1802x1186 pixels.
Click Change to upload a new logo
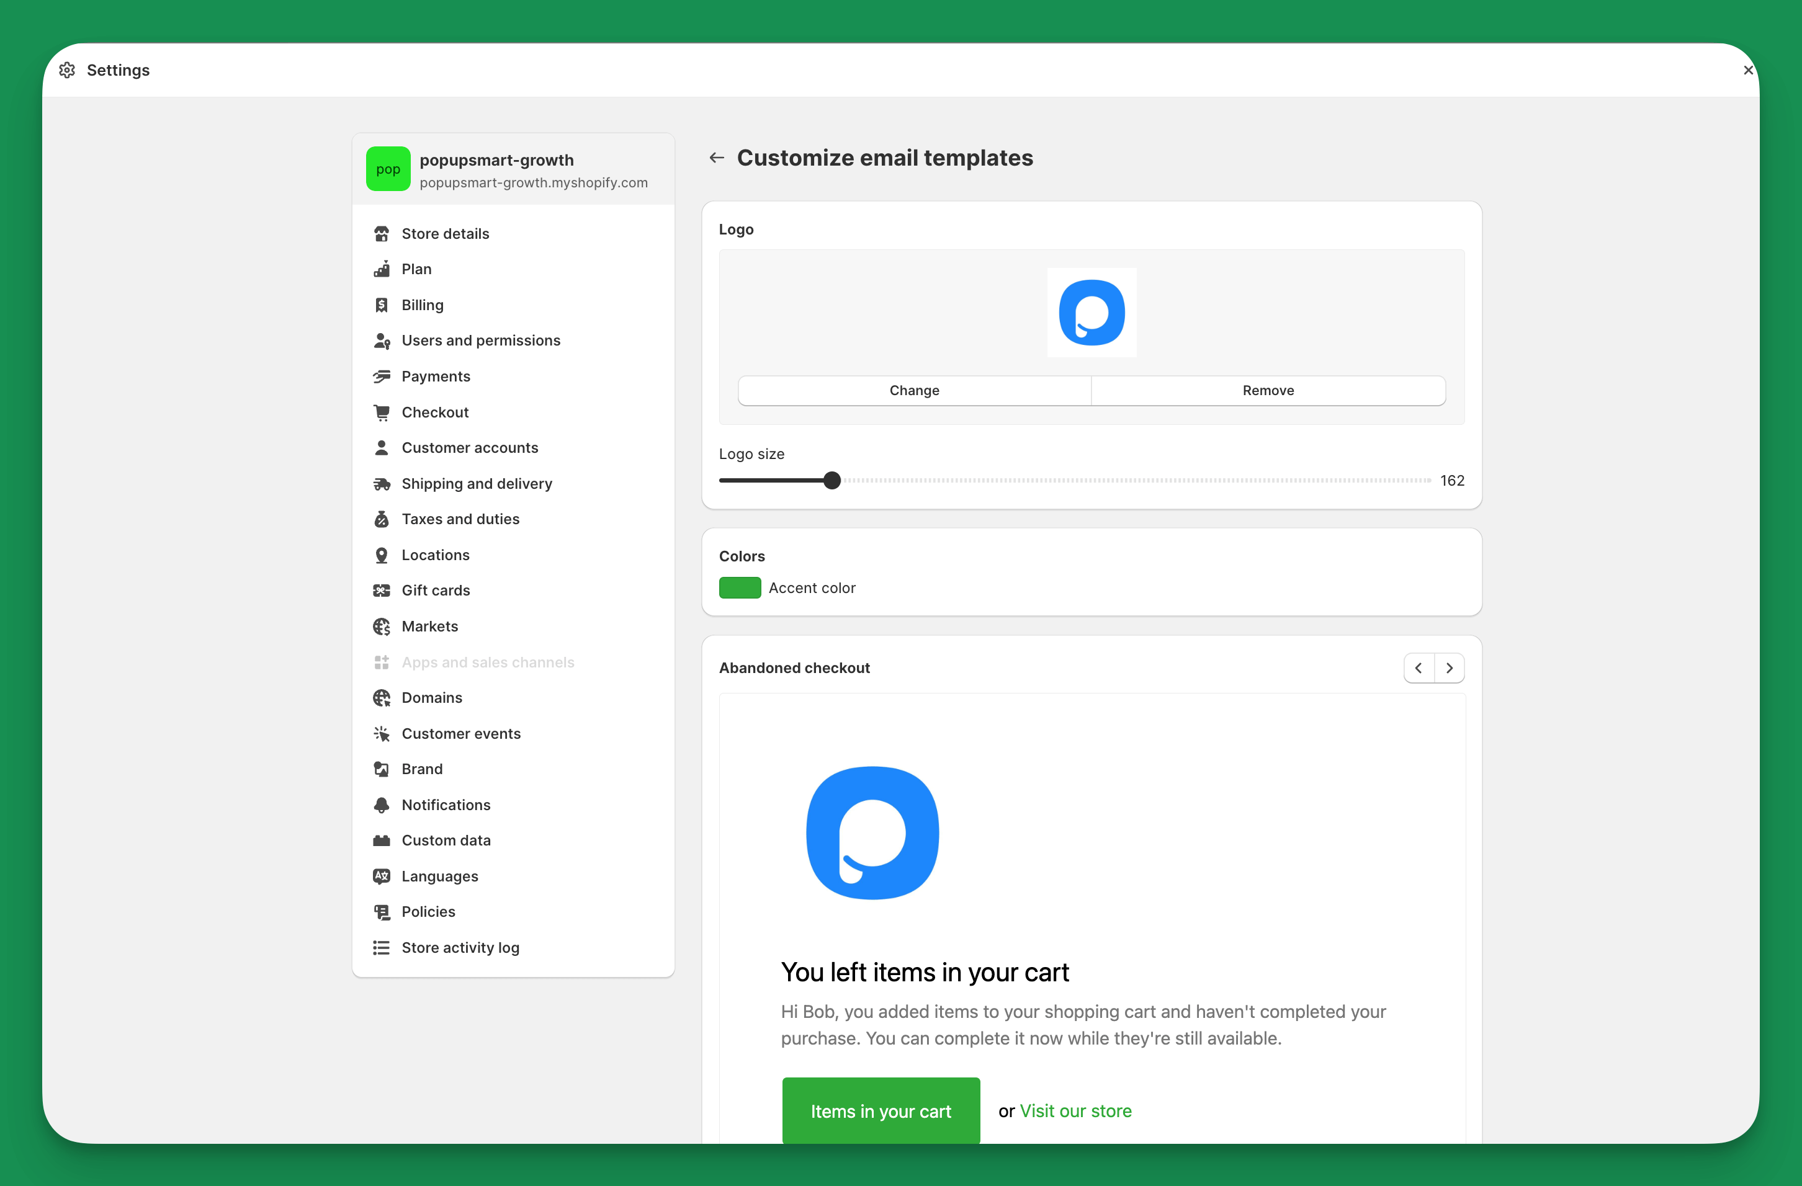[913, 390]
